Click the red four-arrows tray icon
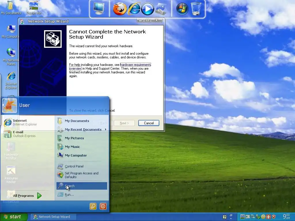Image resolution: width=295 pixels, height=221 pixels. (x=268, y=217)
